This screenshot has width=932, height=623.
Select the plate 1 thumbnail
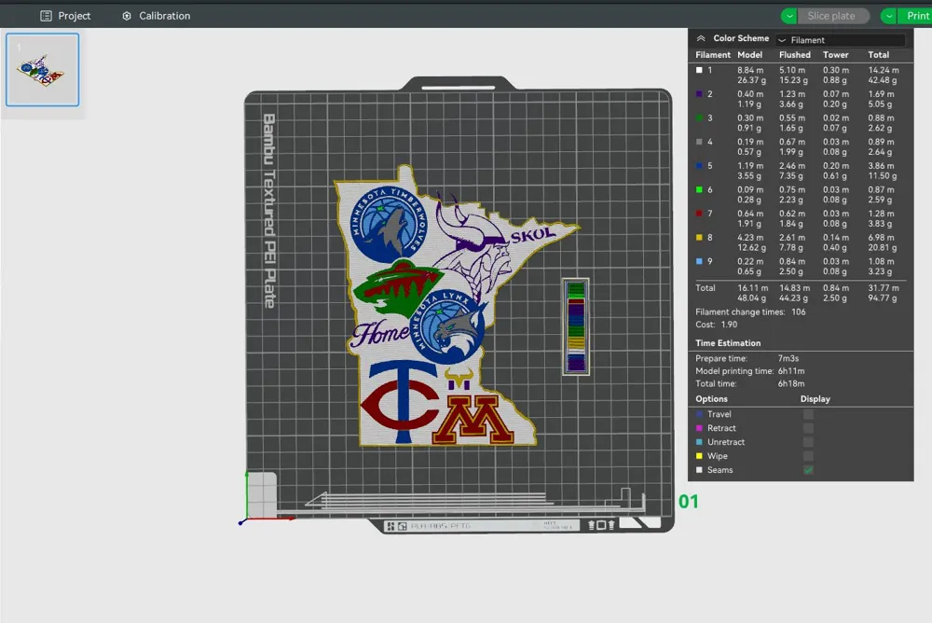42,70
